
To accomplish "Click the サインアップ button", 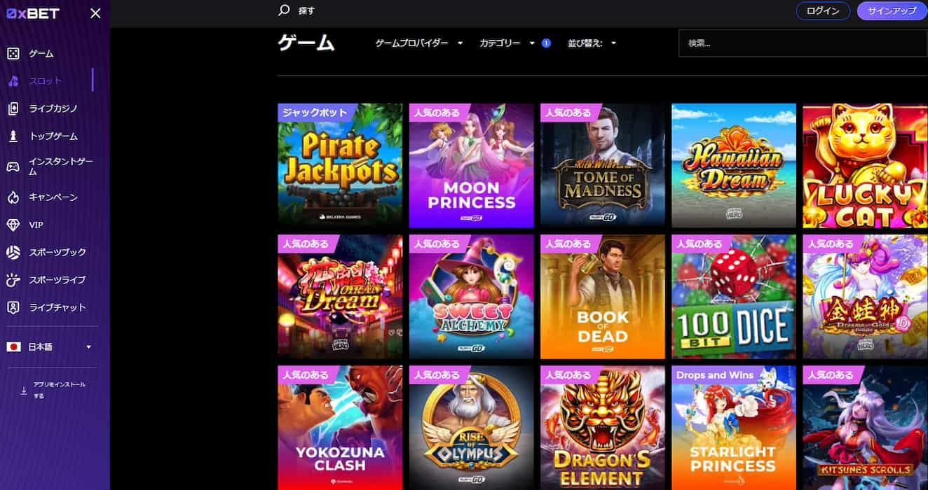I will 892,11.
